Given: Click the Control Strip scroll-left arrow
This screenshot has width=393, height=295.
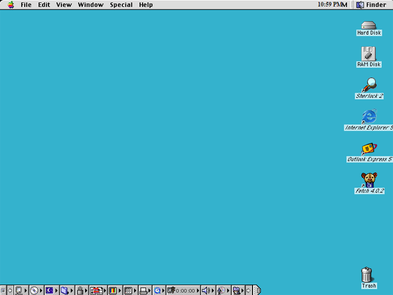Looking at the screenshot, I should pyautogui.click(x=10, y=290).
